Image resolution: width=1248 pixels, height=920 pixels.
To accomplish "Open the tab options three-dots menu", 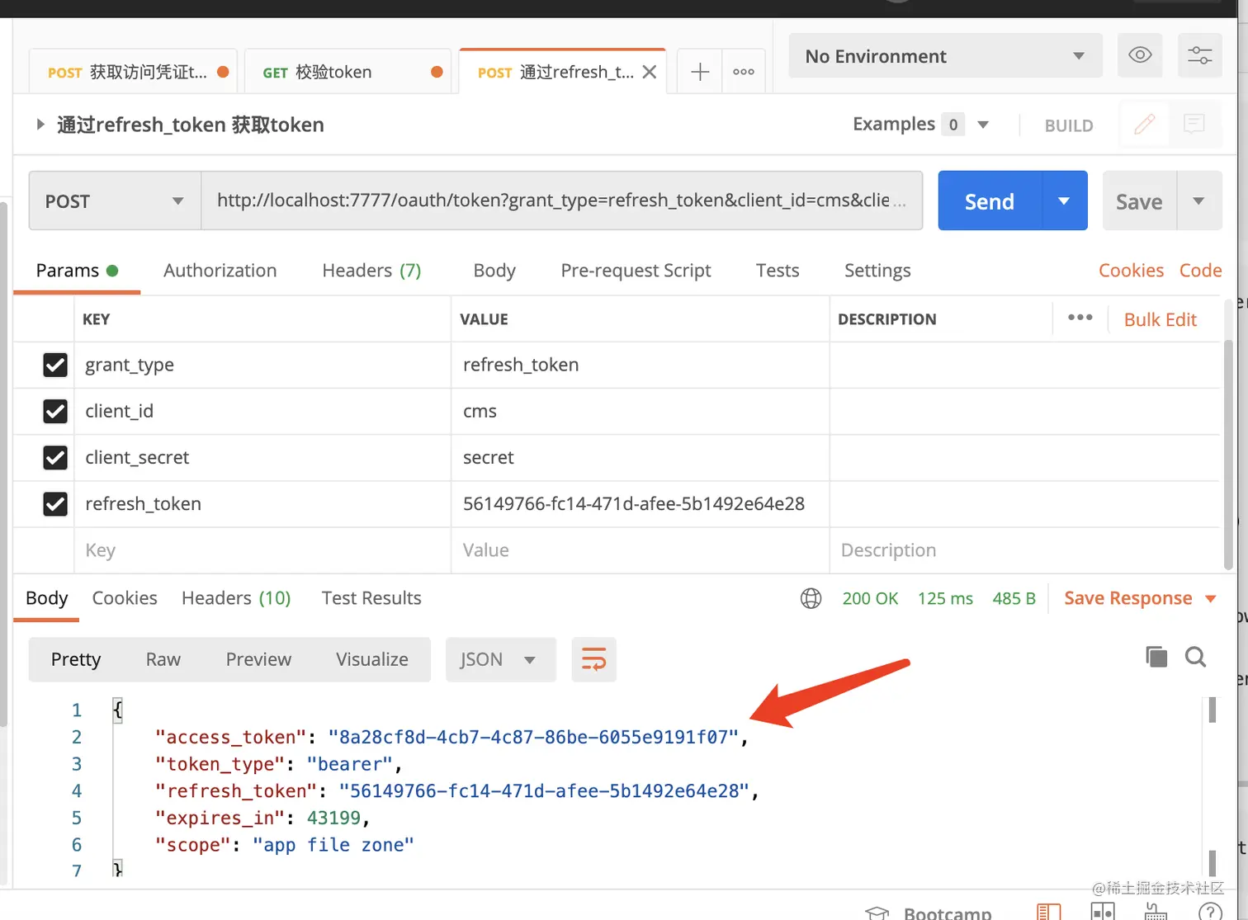I will point(744,72).
